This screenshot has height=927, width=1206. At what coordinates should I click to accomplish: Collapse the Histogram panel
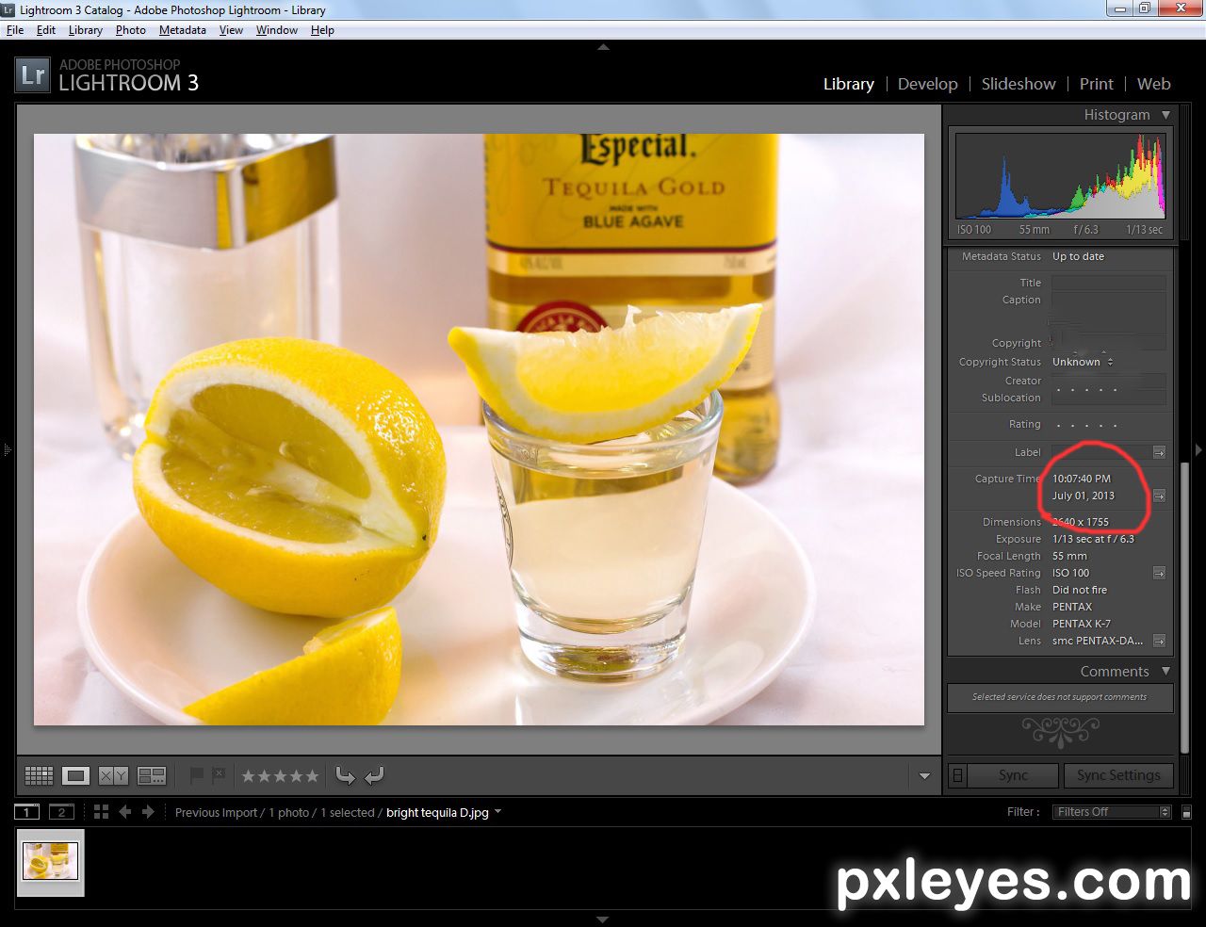(1165, 115)
